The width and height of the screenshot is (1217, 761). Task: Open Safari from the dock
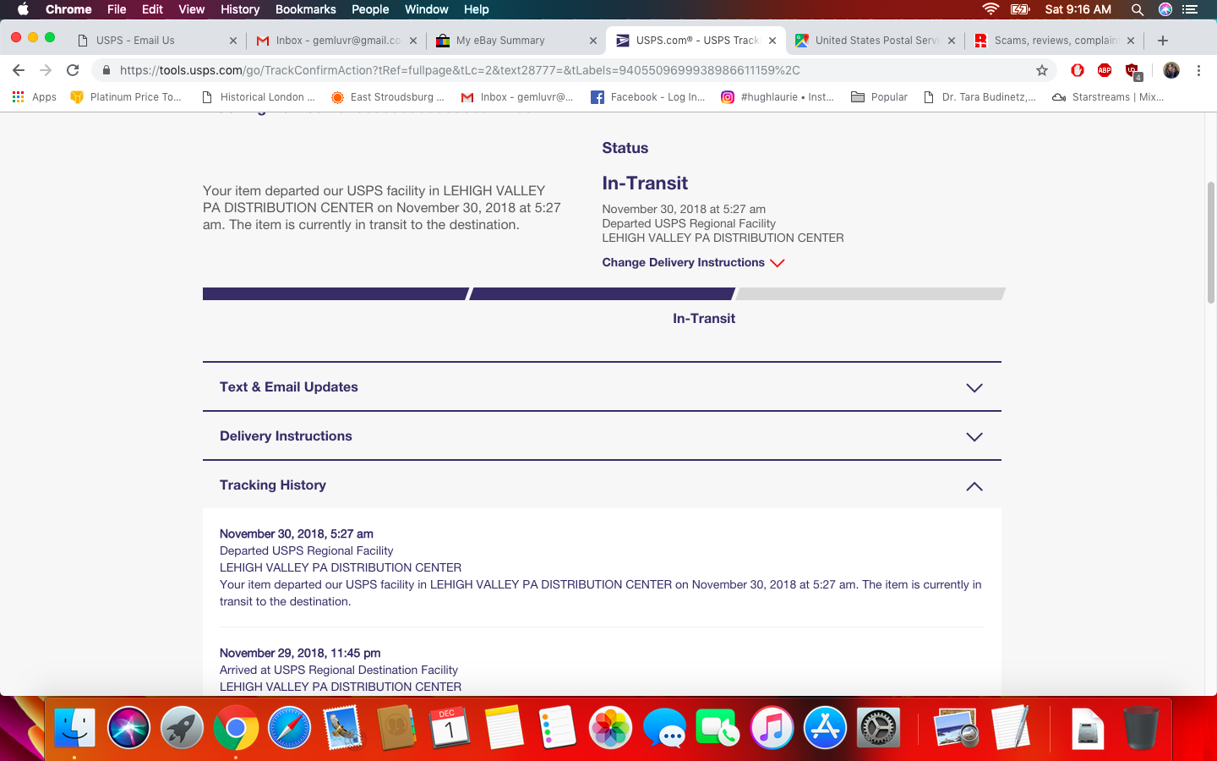(x=289, y=727)
